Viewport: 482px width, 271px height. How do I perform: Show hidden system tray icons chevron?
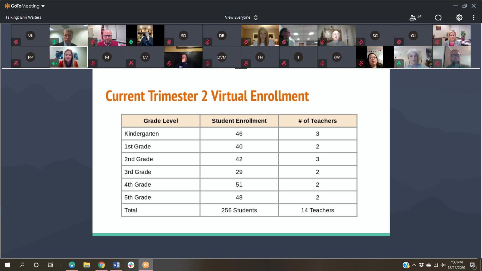click(x=414, y=265)
